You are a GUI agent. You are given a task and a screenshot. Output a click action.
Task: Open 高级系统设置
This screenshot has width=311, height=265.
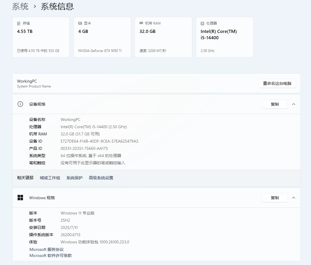pyautogui.click(x=101, y=178)
